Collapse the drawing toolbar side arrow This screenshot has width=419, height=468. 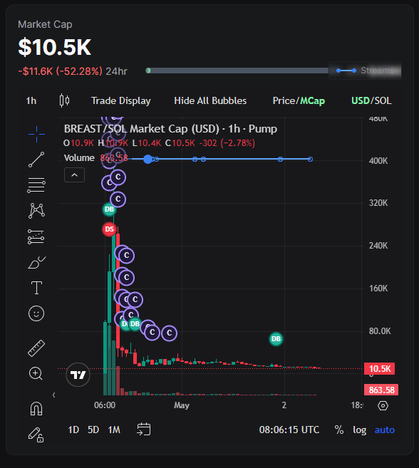53,395
